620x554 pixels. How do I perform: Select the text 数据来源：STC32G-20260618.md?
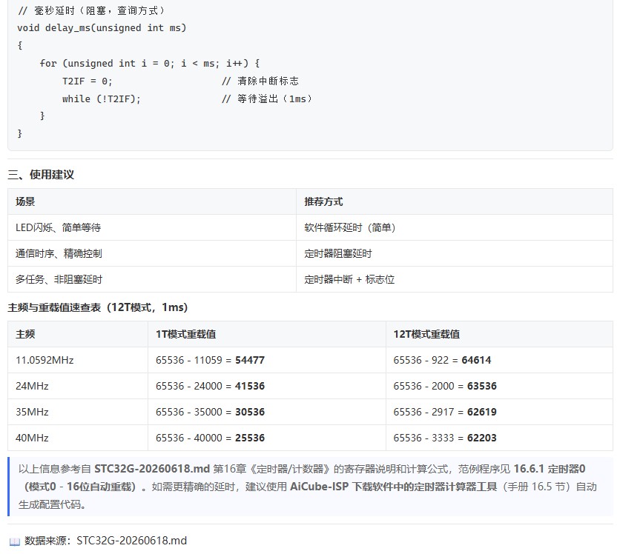(x=105, y=541)
